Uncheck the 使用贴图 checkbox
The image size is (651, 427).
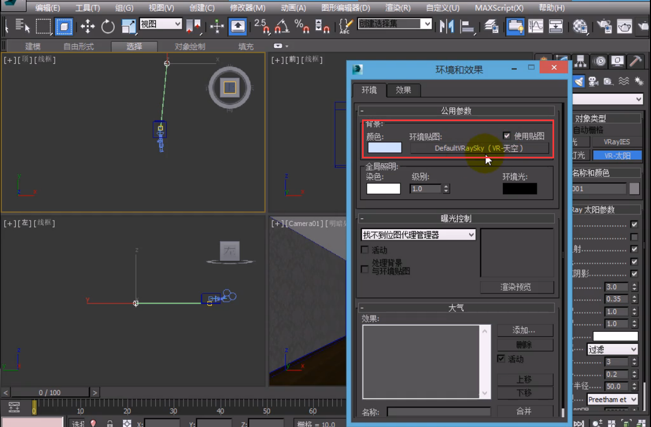[507, 136]
